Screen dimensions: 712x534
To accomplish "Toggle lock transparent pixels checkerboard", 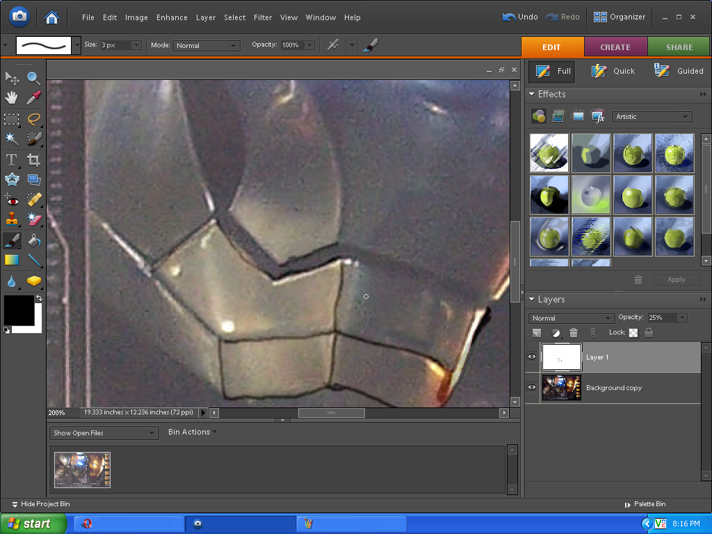I will [x=633, y=333].
